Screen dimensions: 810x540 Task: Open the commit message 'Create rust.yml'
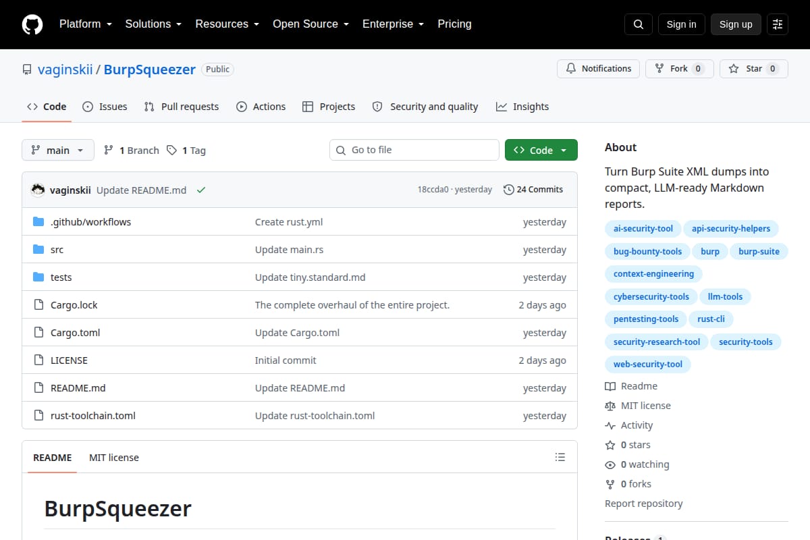[289, 222]
